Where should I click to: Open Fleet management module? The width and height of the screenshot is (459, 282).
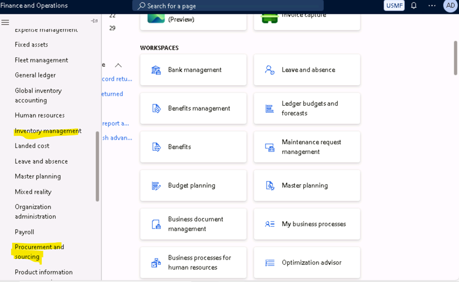42,60
